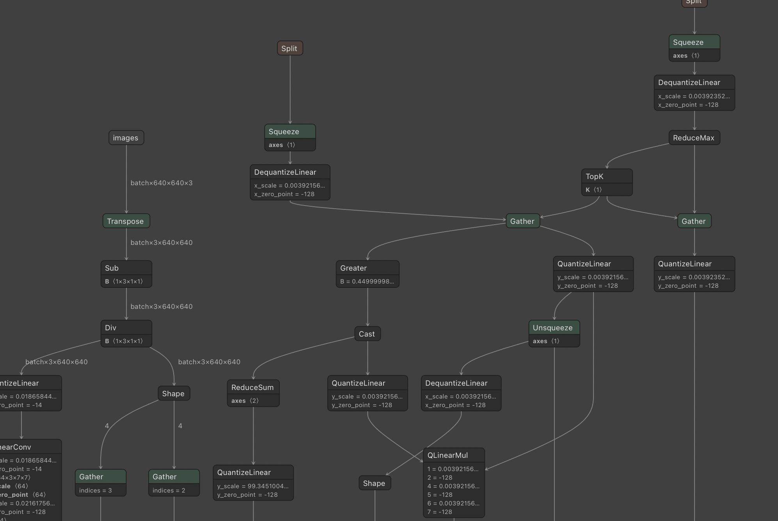Click the ReduceMax node
The width and height of the screenshot is (778, 521).
pos(694,138)
